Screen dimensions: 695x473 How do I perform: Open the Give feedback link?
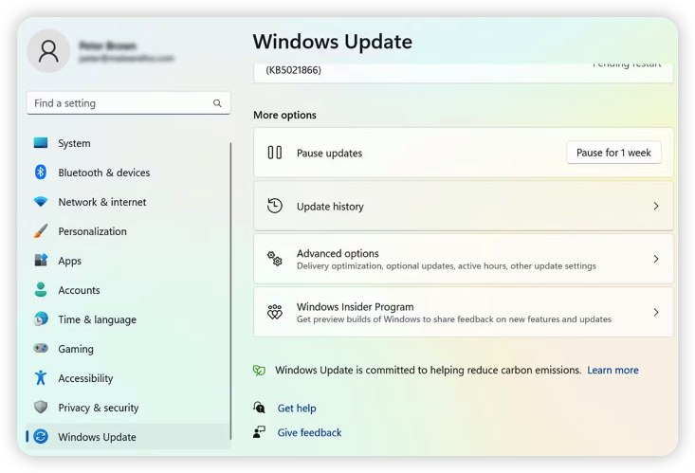(x=309, y=432)
